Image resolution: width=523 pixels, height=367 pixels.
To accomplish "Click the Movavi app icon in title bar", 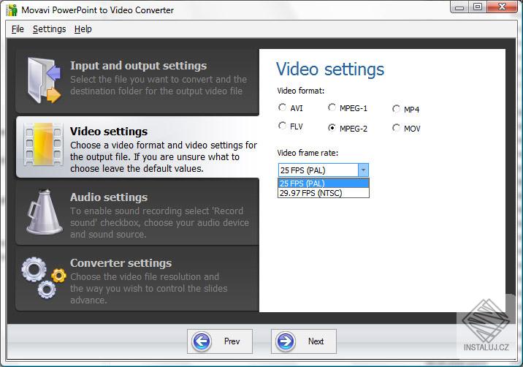I will 12,10.
